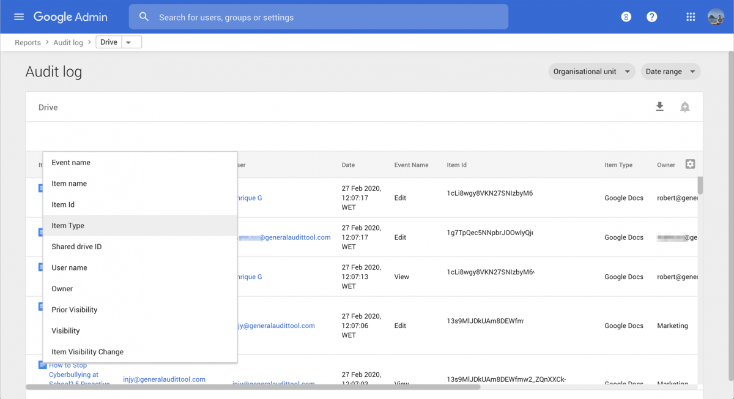
Task: Expand the Date range filter
Action: pos(670,72)
